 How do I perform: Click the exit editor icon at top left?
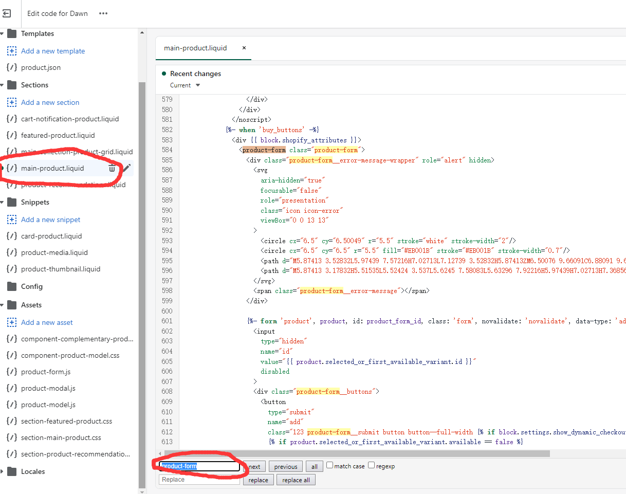6,13
